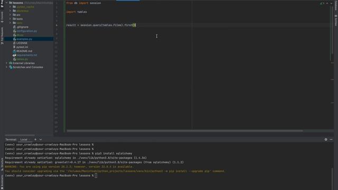The height and width of the screenshot is (190, 338).
Task: Open the LICENSE file
Action: coord(22,43)
